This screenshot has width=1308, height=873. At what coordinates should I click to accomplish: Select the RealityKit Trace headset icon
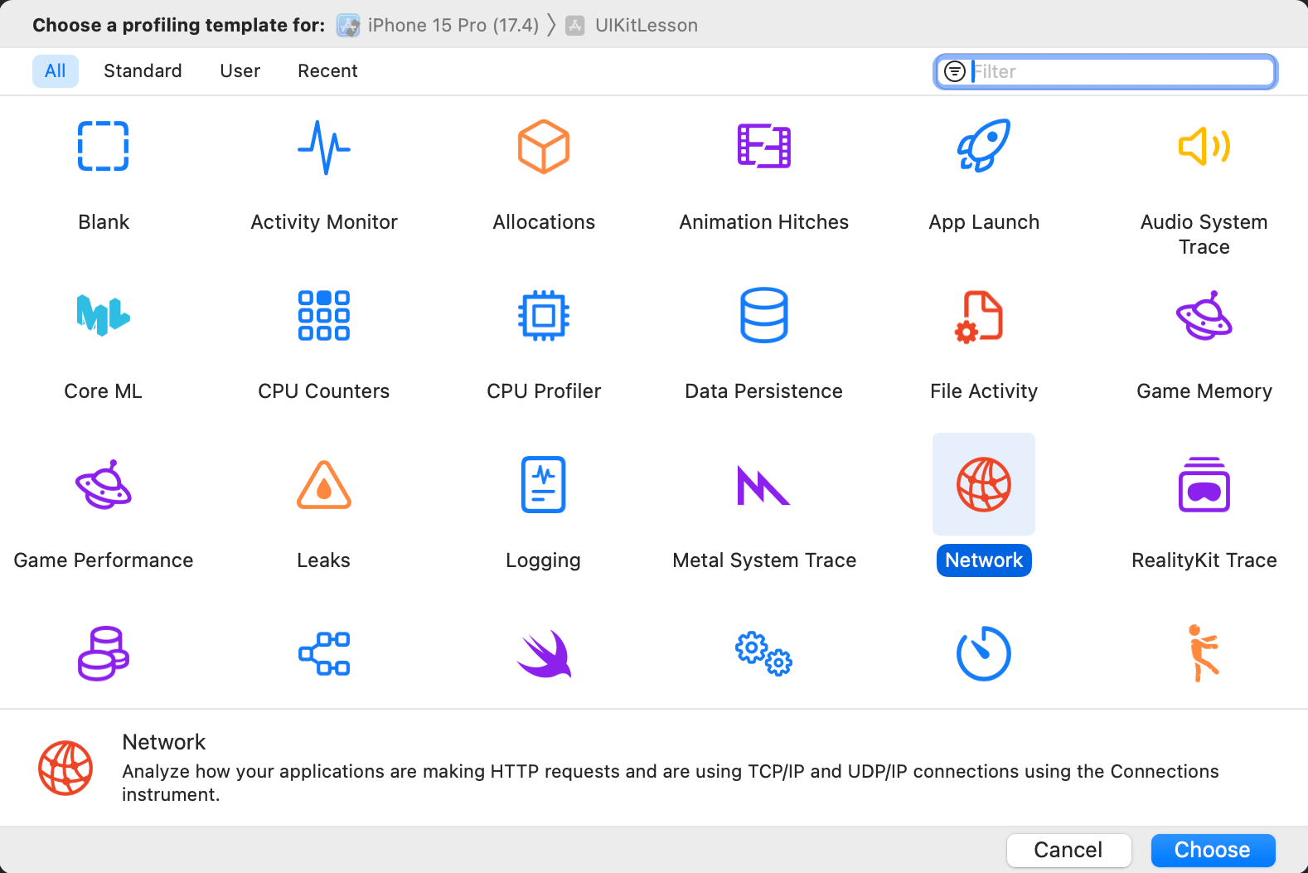point(1204,484)
